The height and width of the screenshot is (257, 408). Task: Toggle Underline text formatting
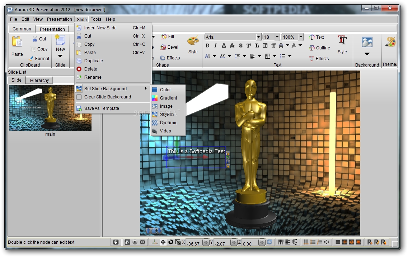(224, 46)
